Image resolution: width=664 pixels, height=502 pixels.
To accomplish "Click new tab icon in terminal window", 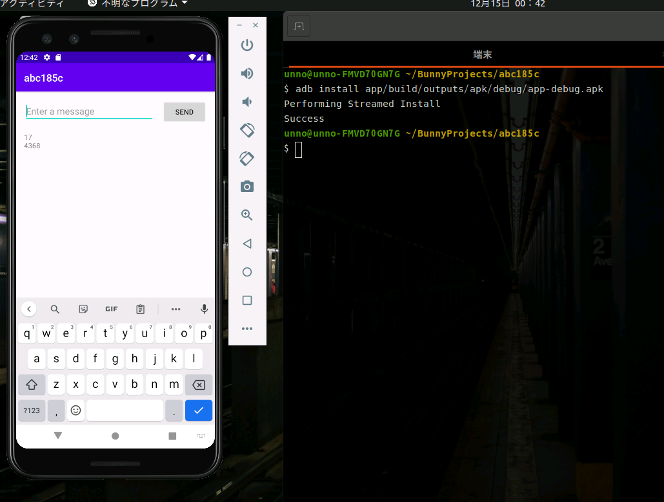I will pyautogui.click(x=299, y=26).
